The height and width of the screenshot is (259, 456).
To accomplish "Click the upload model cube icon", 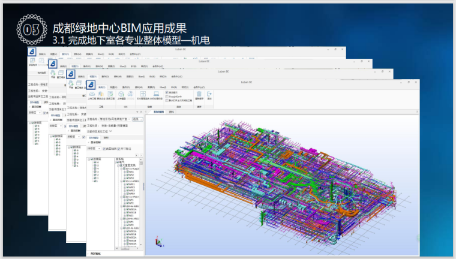I will (x=121, y=94).
